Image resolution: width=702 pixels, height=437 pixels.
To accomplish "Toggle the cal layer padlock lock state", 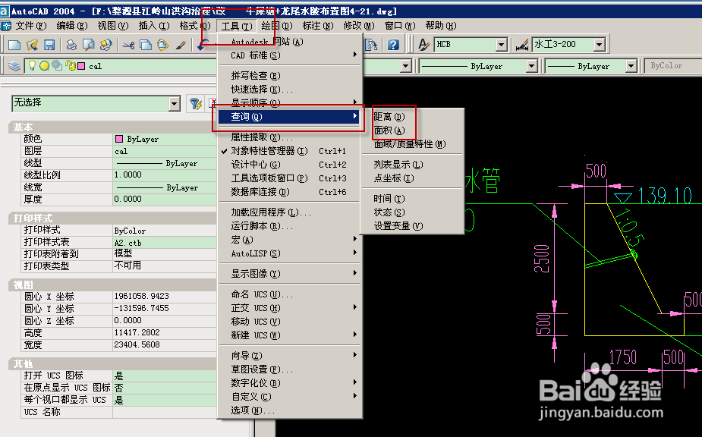I will tap(71, 66).
